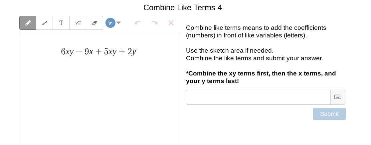Select the line drawing tool
The width and height of the screenshot is (371, 145).
click(45, 23)
